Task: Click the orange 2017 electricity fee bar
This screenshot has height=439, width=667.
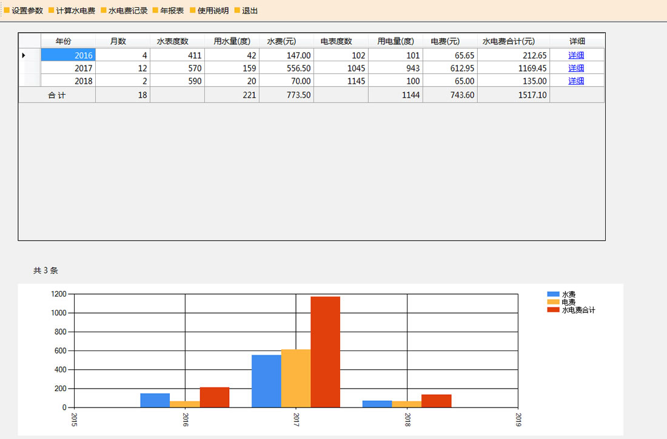Action: tap(296, 378)
